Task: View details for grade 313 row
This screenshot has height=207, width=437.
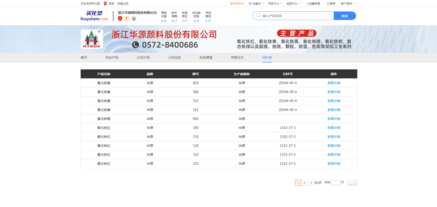Action: (334, 101)
